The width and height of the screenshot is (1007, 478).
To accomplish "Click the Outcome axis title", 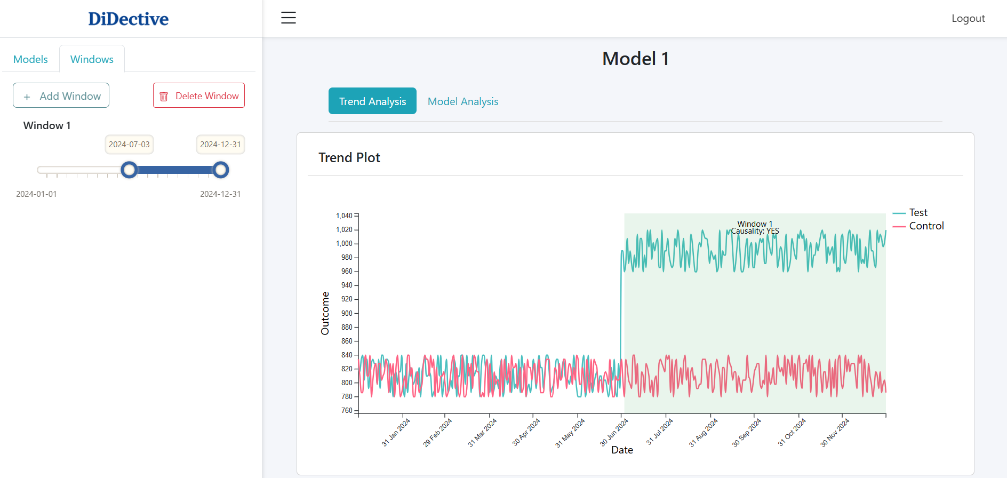I will click(325, 313).
